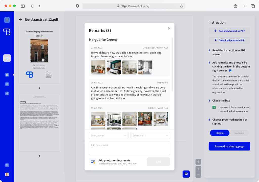This screenshot has height=182, width=259.
Task: Click 'Living room / North wall' label
Action: [x=155, y=48]
